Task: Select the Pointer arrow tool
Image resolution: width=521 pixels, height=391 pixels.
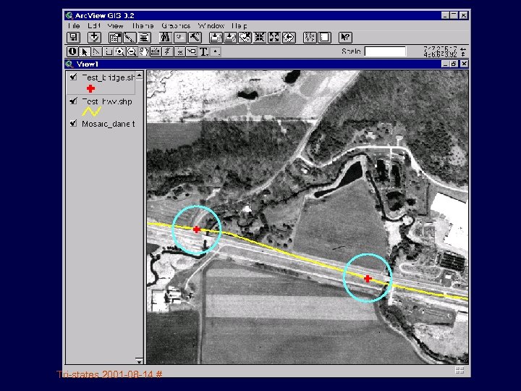Action: tap(85, 52)
